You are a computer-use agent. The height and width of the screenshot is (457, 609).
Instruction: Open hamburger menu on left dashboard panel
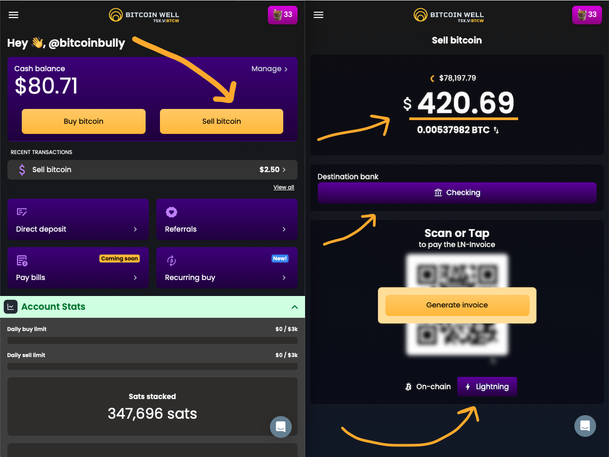point(14,15)
